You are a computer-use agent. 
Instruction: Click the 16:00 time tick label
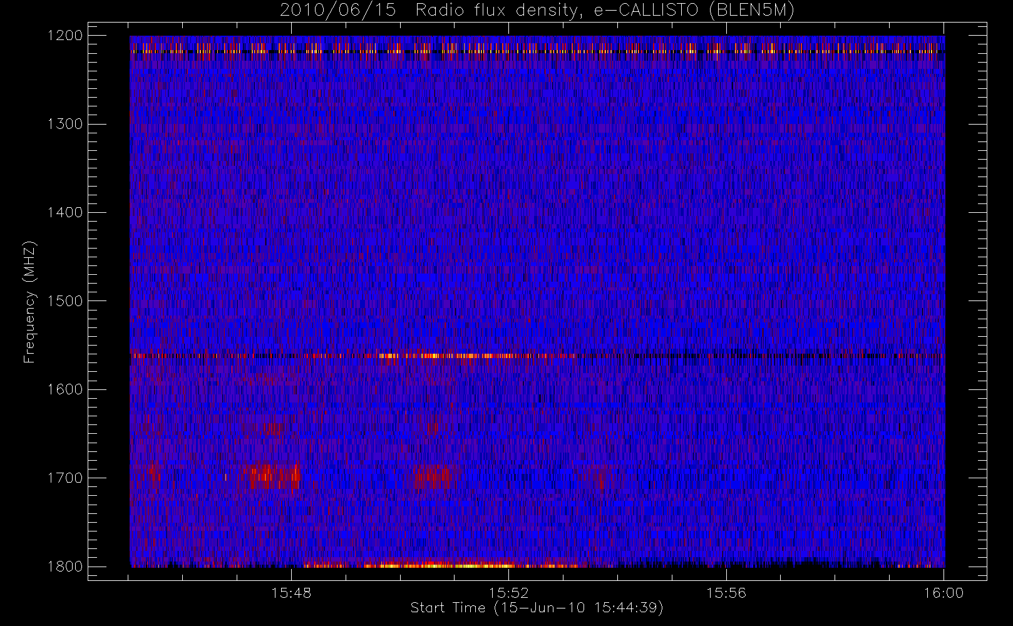(x=944, y=593)
